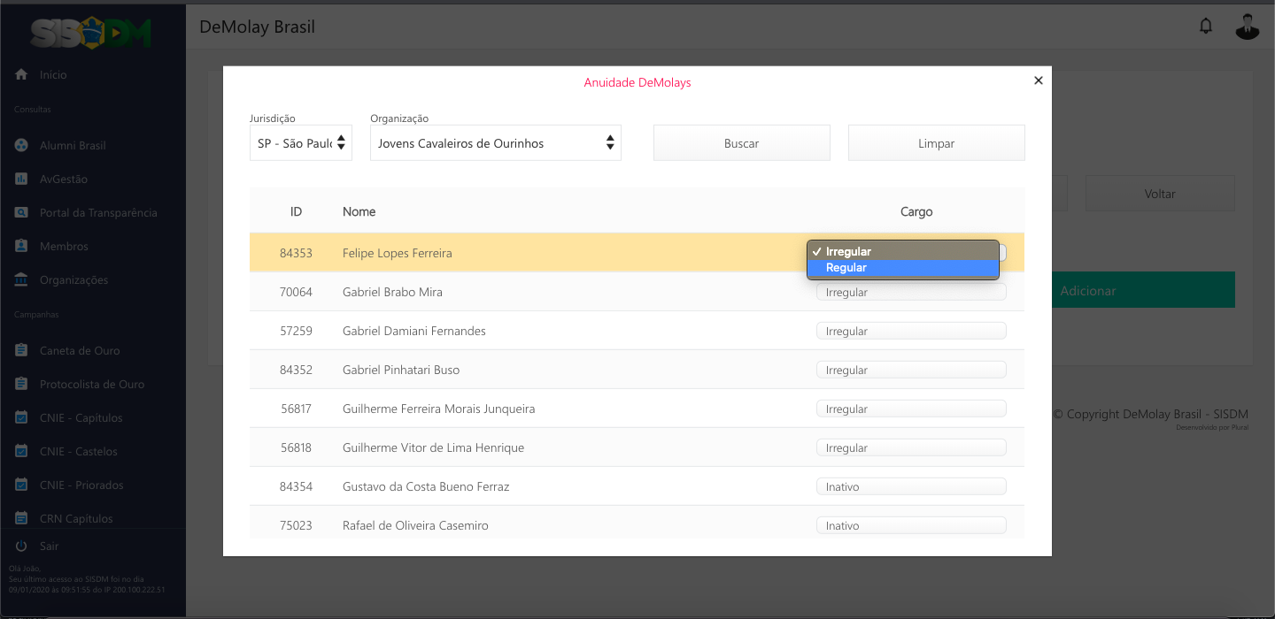Click the Organizações bank icon
This screenshot has width=1275, height=619.
pyautogui.click(x=22, y=279)
